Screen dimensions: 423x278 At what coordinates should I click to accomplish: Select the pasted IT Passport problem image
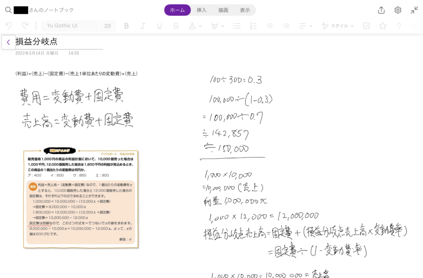pos(81,198)
